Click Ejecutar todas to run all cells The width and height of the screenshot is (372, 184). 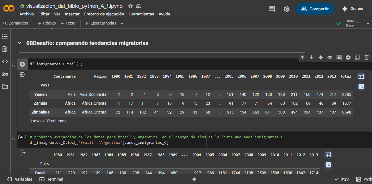[101, 23]
